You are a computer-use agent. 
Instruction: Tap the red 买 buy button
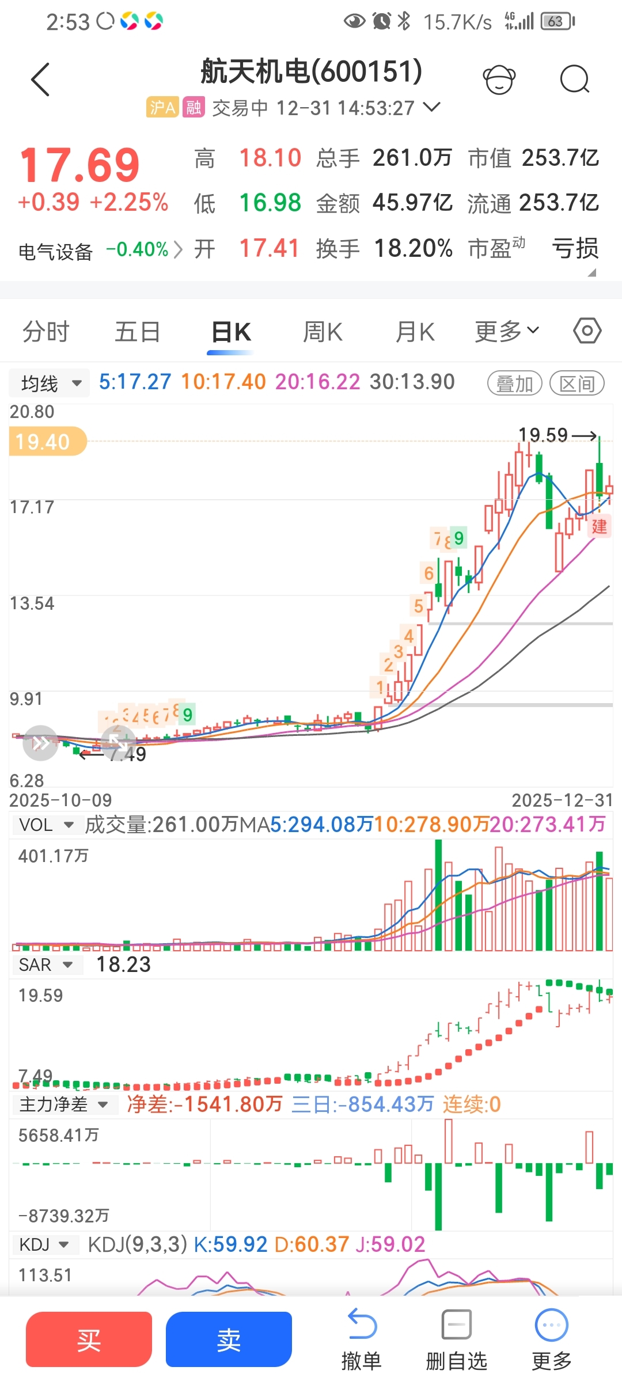[x=89, y=1339]
